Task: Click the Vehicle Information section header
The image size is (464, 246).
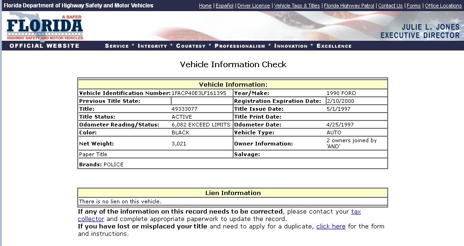Action: 233,84
